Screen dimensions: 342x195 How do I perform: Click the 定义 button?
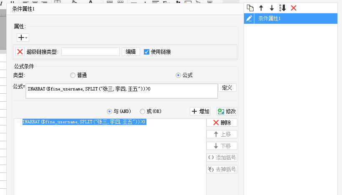(x=227, y=88)
